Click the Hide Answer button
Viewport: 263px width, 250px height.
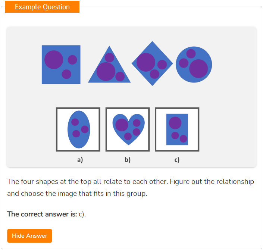click(x=29, y=235)
